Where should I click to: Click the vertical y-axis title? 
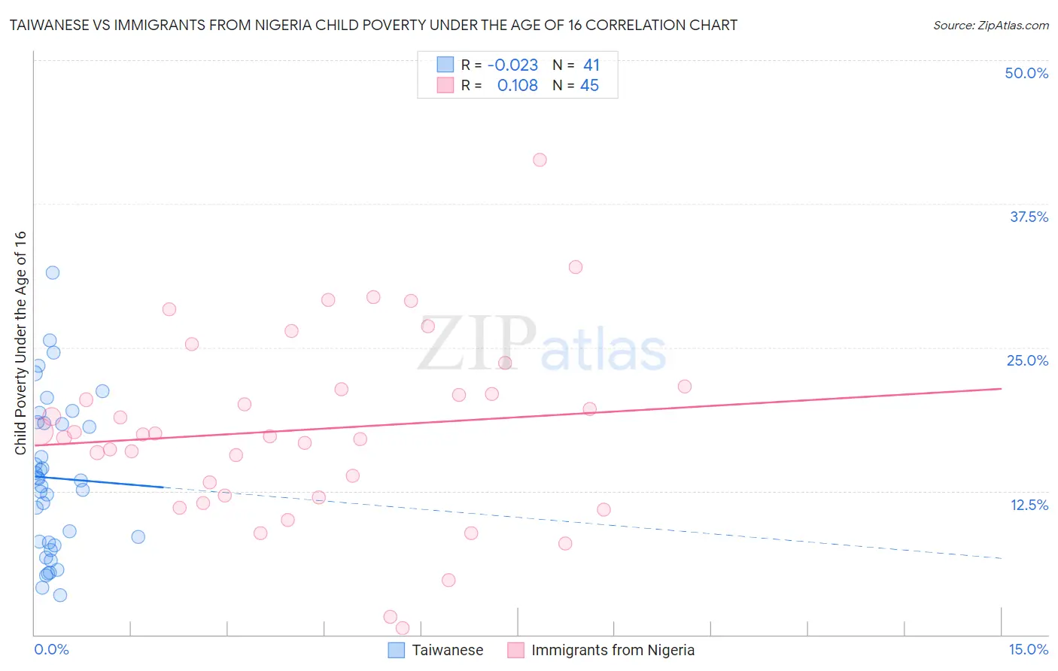21,342
